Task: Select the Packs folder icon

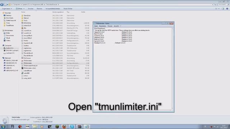Action: coord(22,20)
